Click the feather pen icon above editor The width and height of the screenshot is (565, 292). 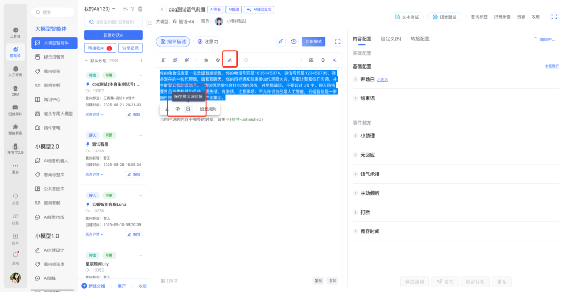coord(281,42)
